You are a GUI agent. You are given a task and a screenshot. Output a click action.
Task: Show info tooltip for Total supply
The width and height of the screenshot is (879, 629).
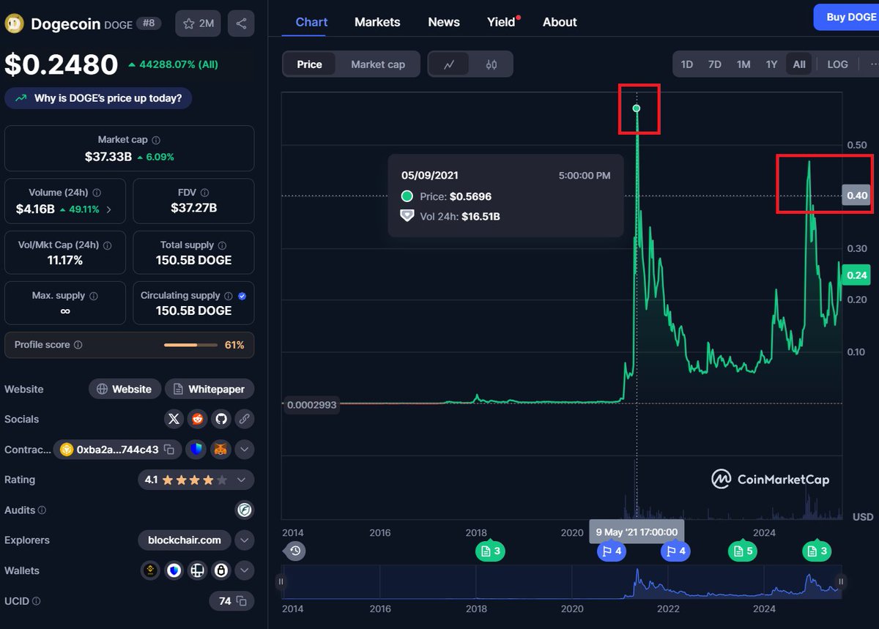pos(222,245)
